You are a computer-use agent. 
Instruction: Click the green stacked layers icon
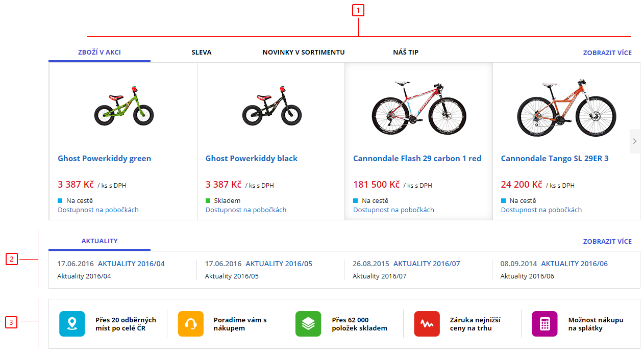click(308, 324)
